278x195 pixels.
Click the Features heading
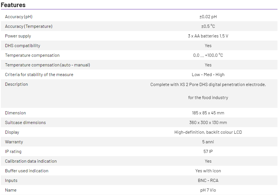point(13,5)
